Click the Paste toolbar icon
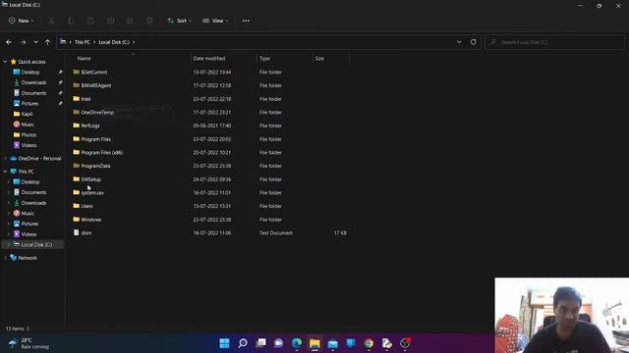 90,21
